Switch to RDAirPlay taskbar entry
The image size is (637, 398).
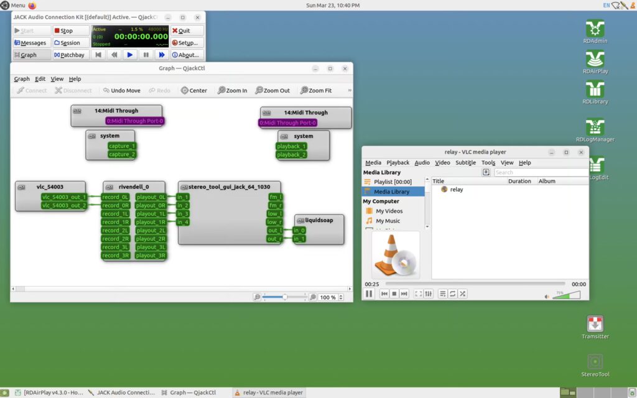click(x=49, y=393)
